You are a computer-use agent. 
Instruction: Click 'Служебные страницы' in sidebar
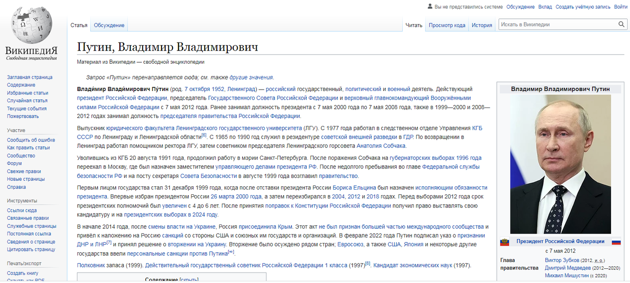32,226
